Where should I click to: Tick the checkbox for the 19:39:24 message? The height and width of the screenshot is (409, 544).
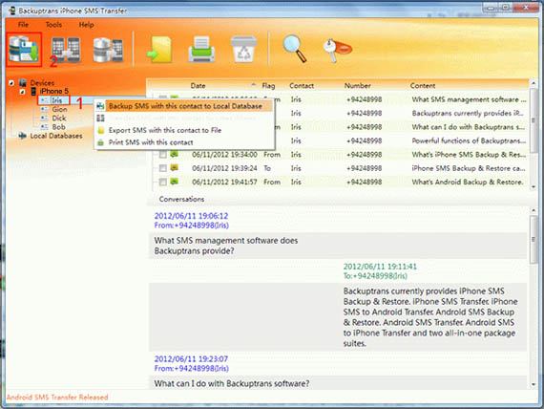[x=162, y=168]
